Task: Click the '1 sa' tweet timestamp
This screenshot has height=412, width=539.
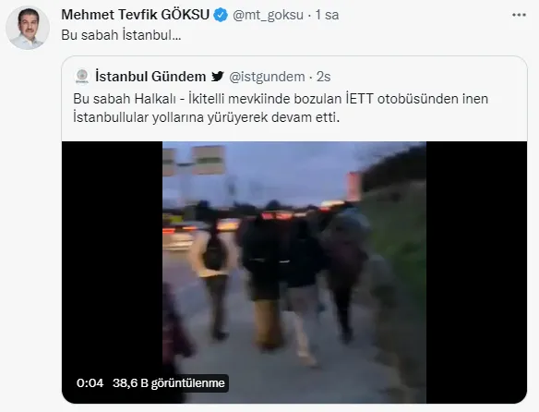Action: pos(327,15)
